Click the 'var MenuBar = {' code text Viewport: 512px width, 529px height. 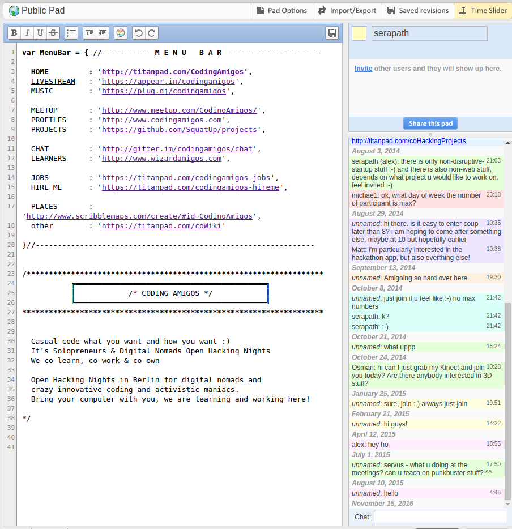coord(56,53)
